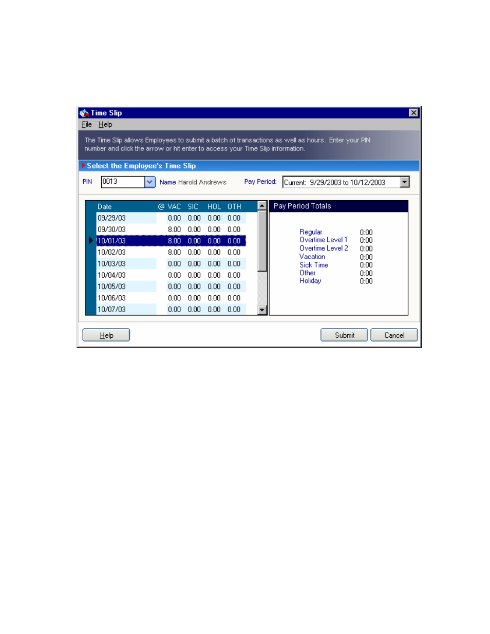Click the scroll up arrow of date grid
Viewport: 490px width, 634px height.
point(262,206)
